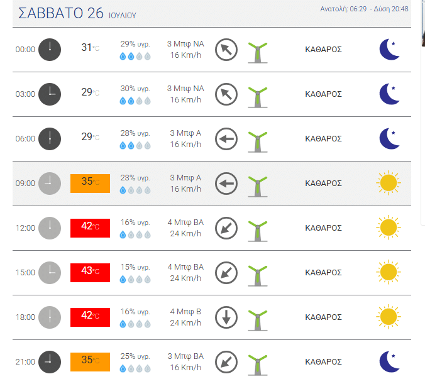Click the wind direction arrow at 03:00
The image size is (425, 379).
click(226, 94)
